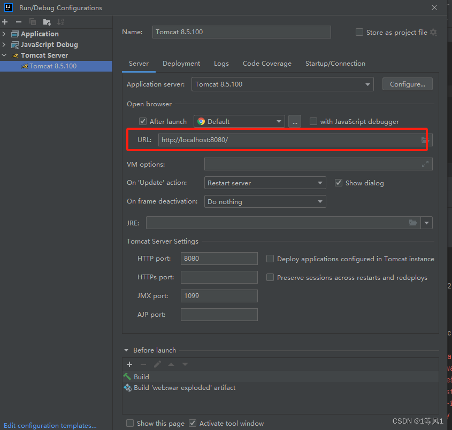
Task: Click the Build hammer icon
Action: 127,377
